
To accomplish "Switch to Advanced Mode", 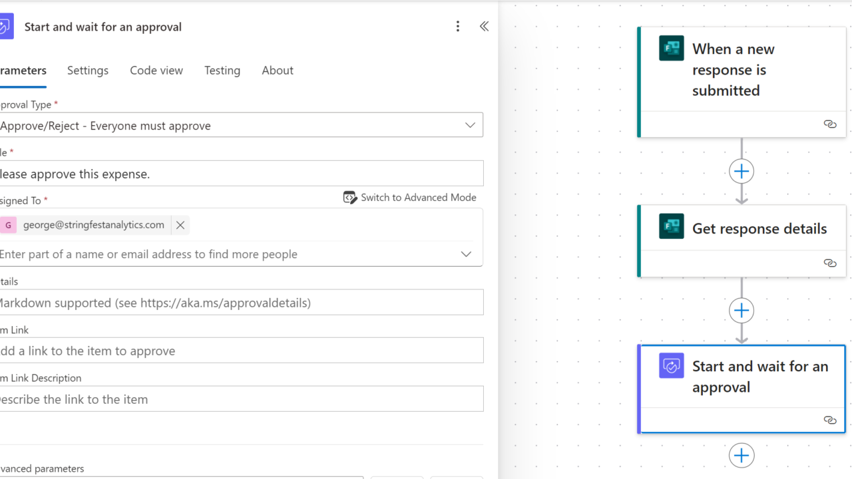I will click(410, 198).
